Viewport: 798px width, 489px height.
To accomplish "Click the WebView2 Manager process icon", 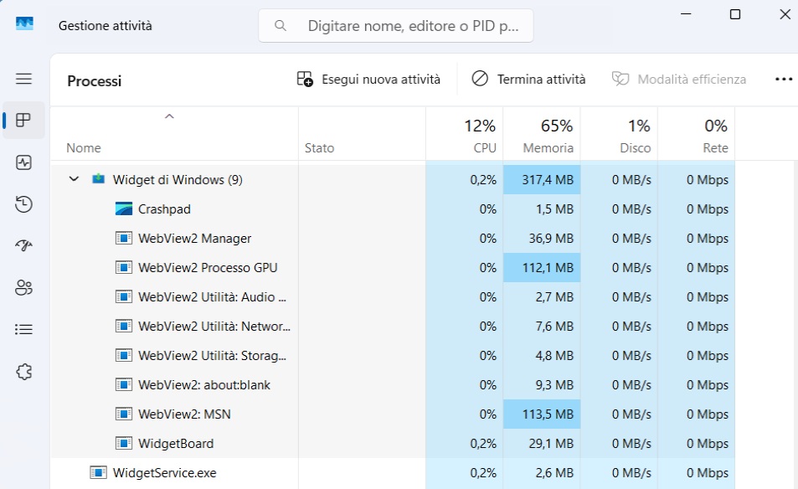I will point(124,238).
